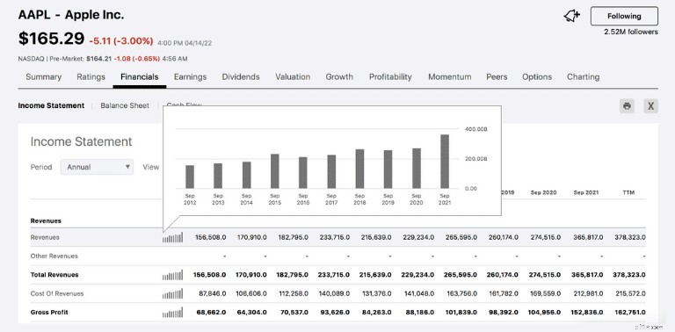Click the Sep 2020 column header
Screen dimensions: 675x332
pyautogui.click(x=544, y=192)
